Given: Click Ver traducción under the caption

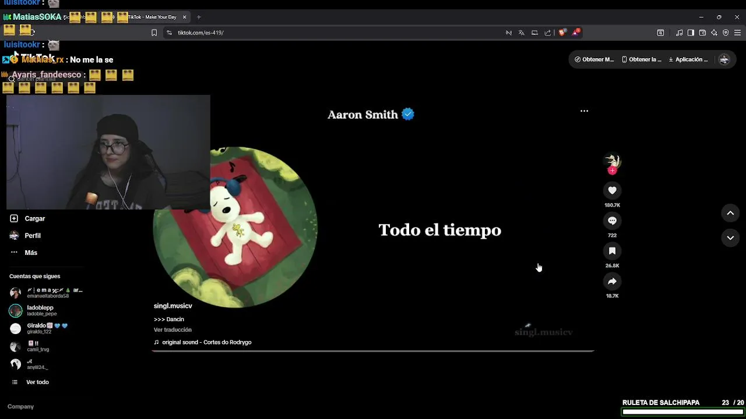Looking at the screenshot, I should click(x=173, y=330).
